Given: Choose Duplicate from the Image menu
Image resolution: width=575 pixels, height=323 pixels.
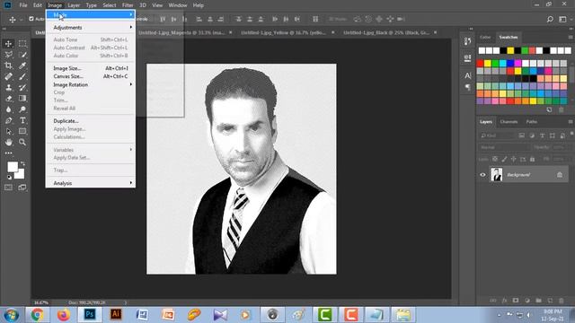Looking at the screenshot, I should [x=90, y=121].
